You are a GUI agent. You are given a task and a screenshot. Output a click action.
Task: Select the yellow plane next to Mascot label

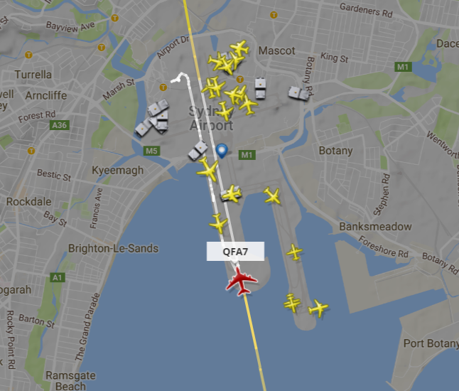click(x=240, y=48)
